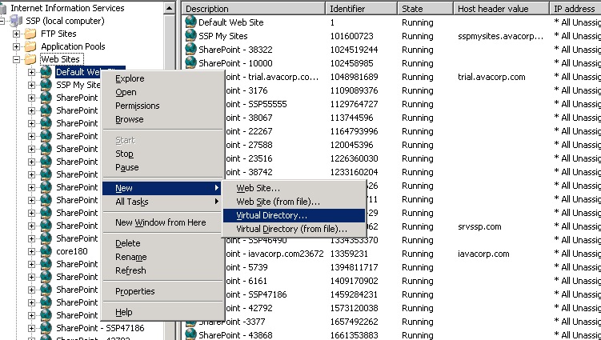Select Permissions in the context menu
Image resolution: width=601 pixels, height=340 pixels.
[163, 106]
